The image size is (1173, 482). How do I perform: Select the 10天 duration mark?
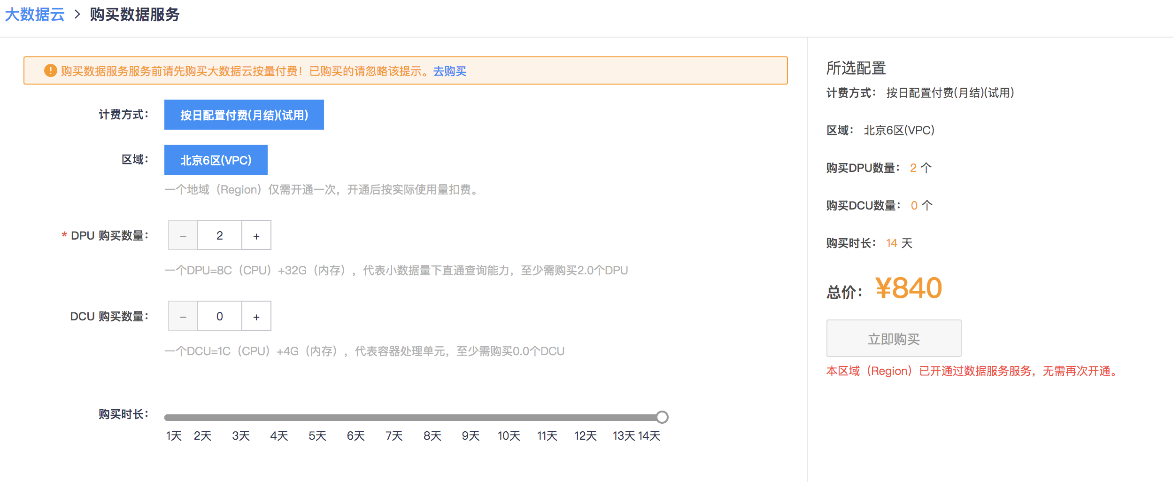tap(509, 436)
